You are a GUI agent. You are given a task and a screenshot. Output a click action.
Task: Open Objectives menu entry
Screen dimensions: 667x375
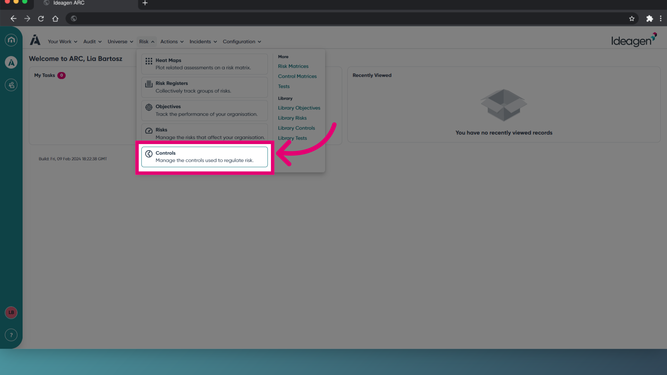tap(205, 110)
